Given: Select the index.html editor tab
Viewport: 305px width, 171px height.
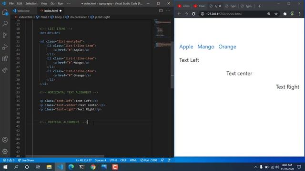Looking at the screenshot, I should (51, 10).
